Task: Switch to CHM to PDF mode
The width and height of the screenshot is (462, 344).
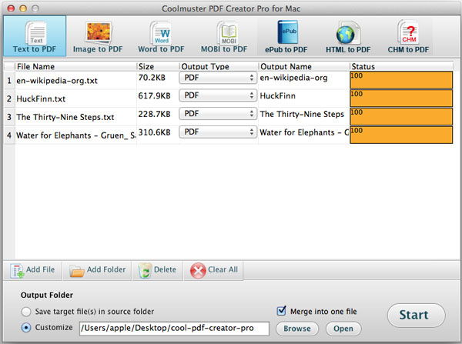Action: point(408,37)
